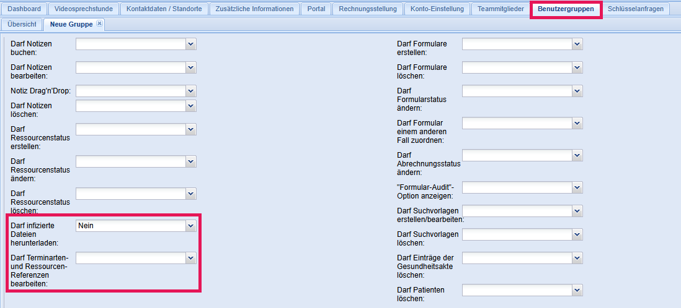Select the Übersicht sub-tab
Screen dimensions: 681x308
[x=22, y=25]
